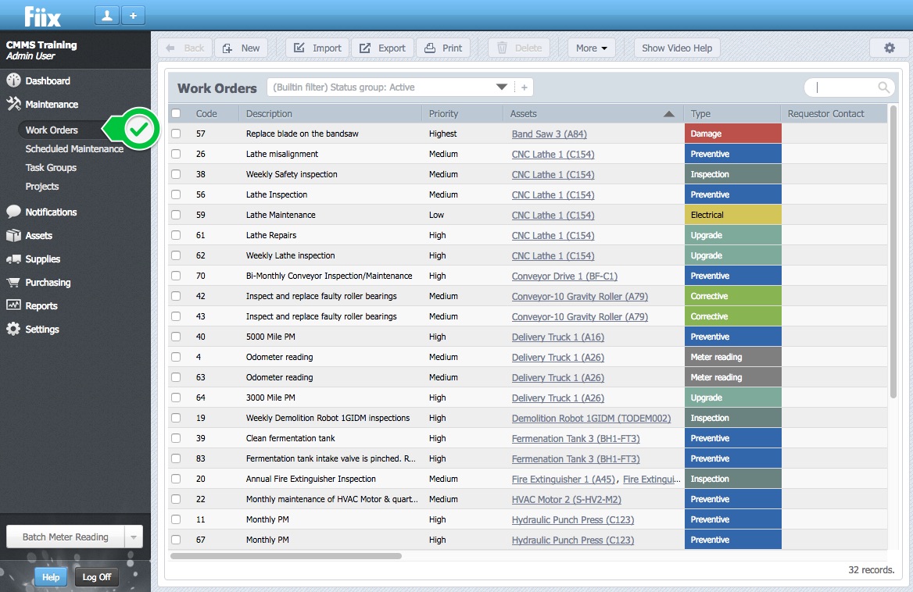This screenshot has height=592, width=913.
Task: Check the box for work order 57
Action: (x=176, y=134)
